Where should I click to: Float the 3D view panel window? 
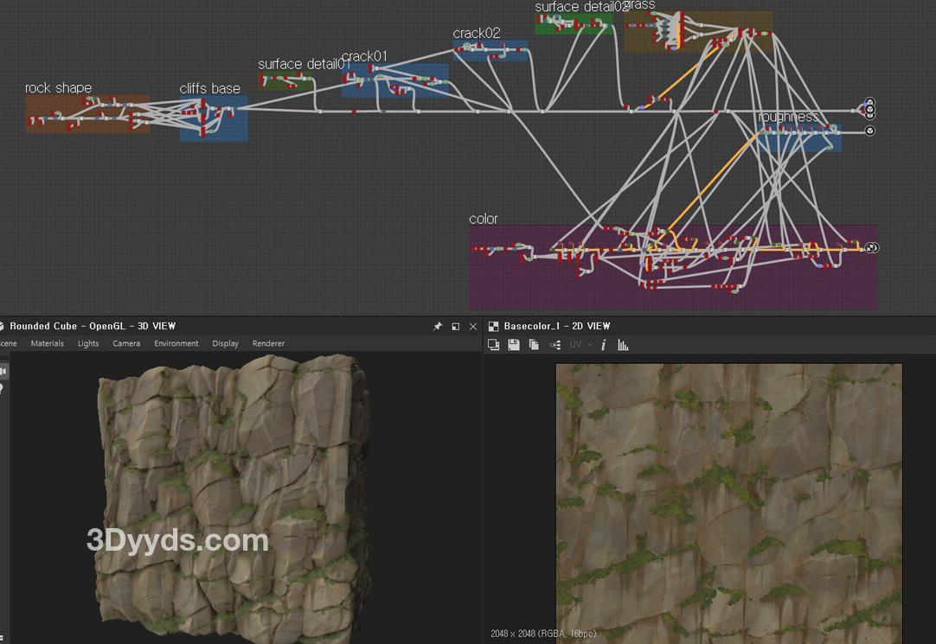click(456, 327)
